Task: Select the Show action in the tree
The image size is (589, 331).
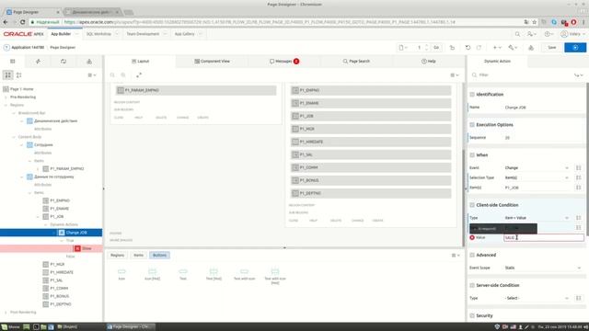Action: click(87, 248)
